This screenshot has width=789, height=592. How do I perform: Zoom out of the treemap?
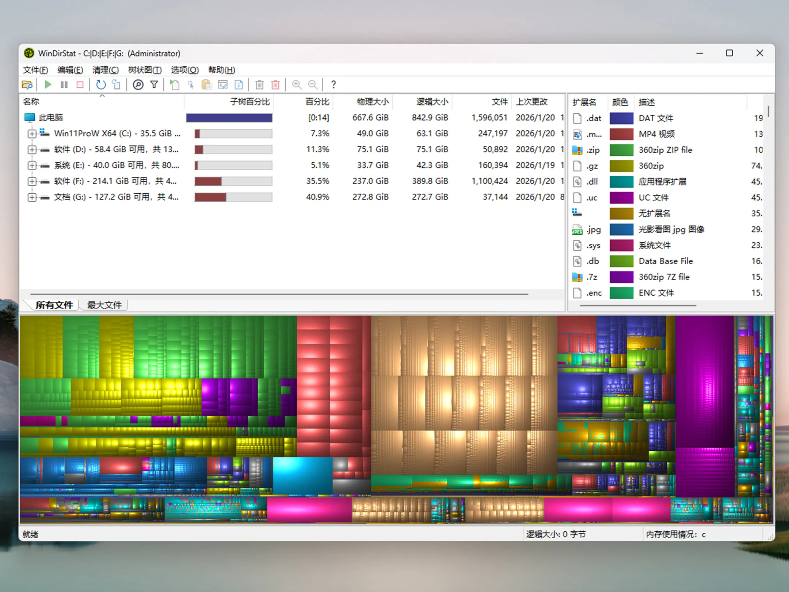click(x=312, y=84)
